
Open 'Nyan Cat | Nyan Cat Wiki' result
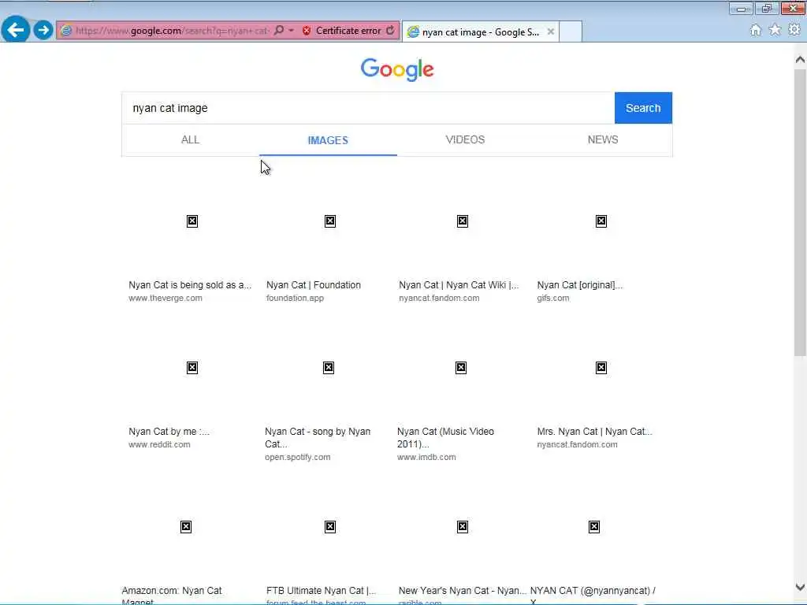point(459,285)
